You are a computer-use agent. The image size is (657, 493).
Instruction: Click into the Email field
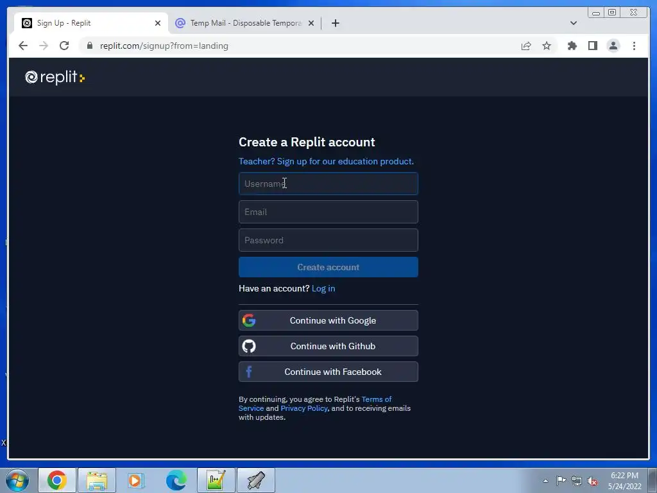pyautogui.click(x=328, y=212)
